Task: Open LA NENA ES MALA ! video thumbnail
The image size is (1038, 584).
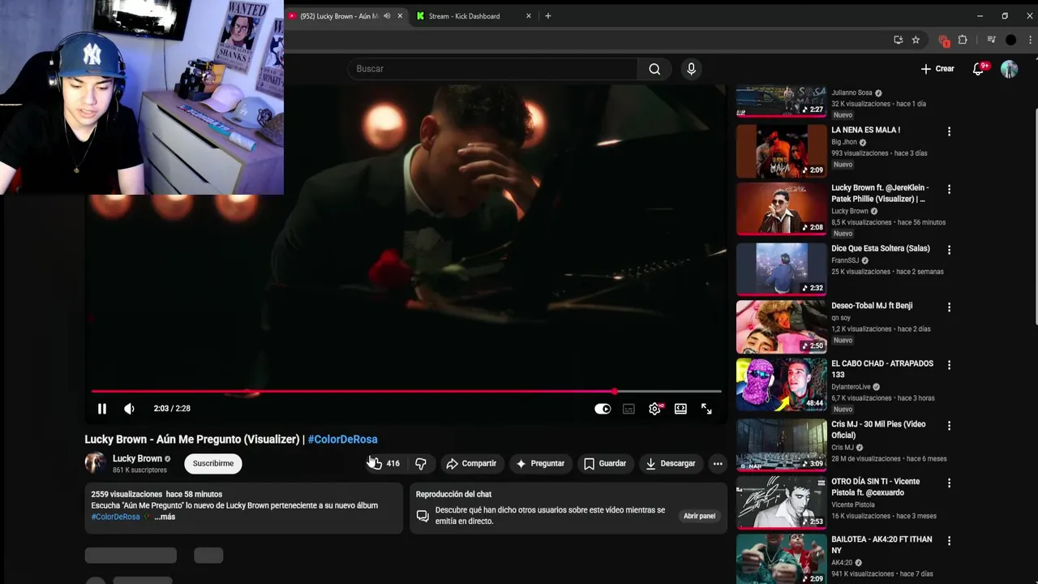Action: click(x=782, y=152)
